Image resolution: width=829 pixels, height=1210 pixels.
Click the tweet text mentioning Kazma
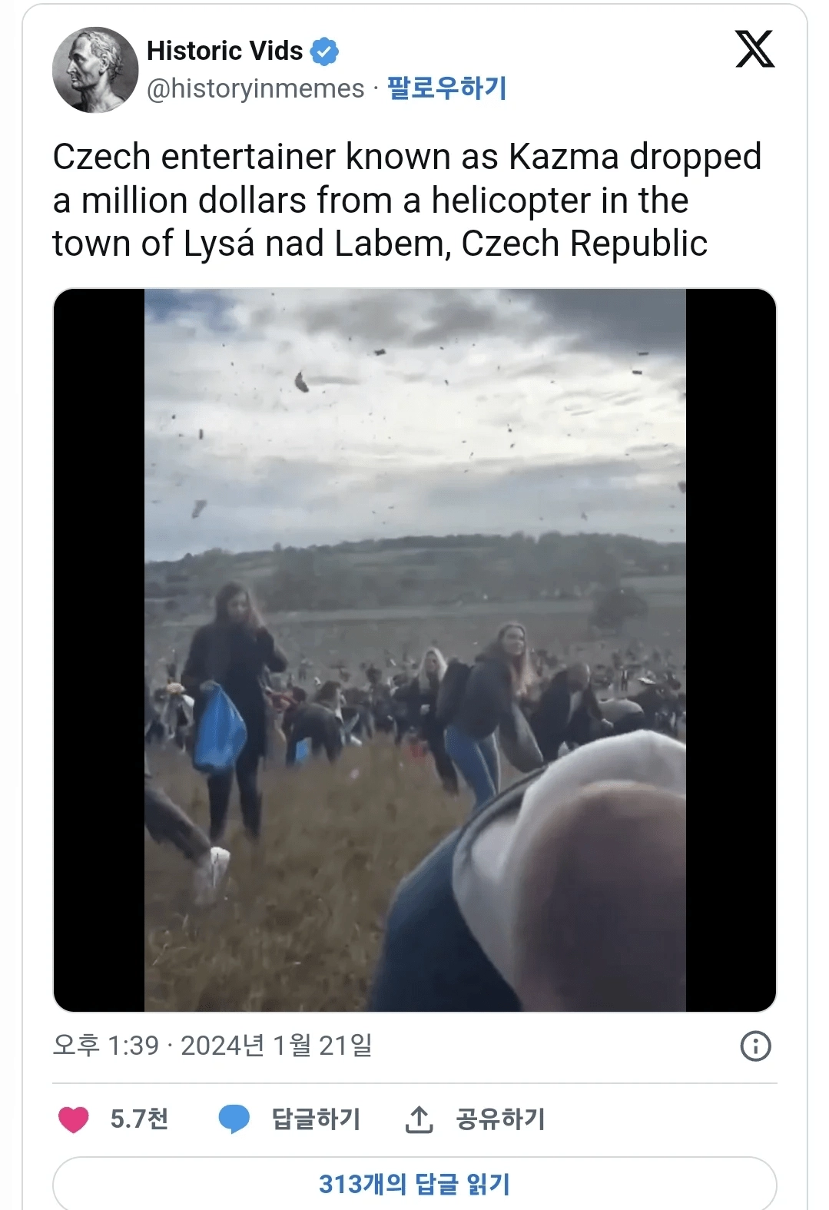pyautogui.click(x=407, y=200)
